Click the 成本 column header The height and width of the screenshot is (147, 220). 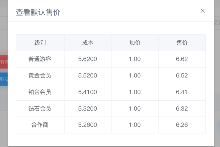88,43
